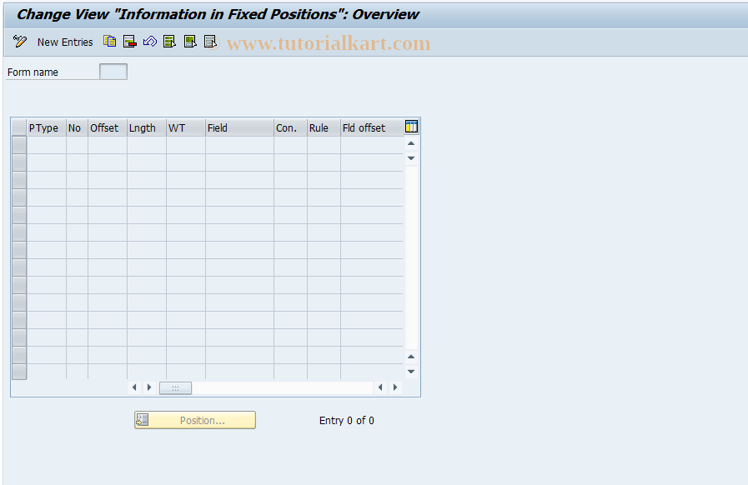Click right arrow at right end of scrollbar

tap(395, 387)
